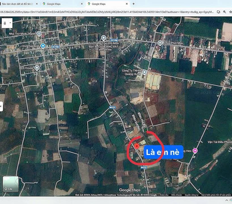Click the Chùa Phật Mẫu temple marker icon
Viewport: 232px width, 204px height.
pos(159,42)
